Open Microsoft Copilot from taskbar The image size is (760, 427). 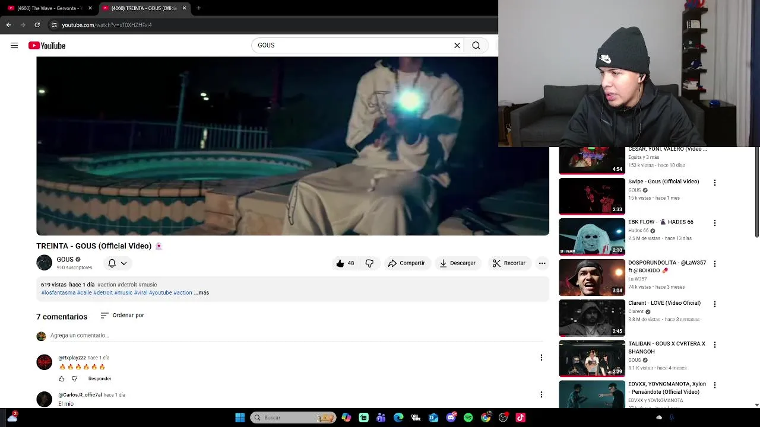pos(346,418)
